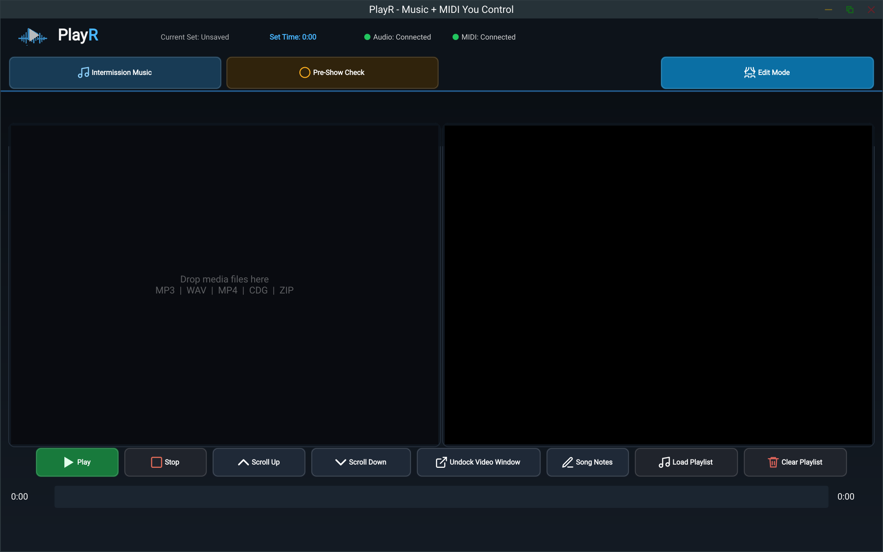The image size is (883, 552).
Task: Click the Song Notes pencil icon
Action: [568, 462]
